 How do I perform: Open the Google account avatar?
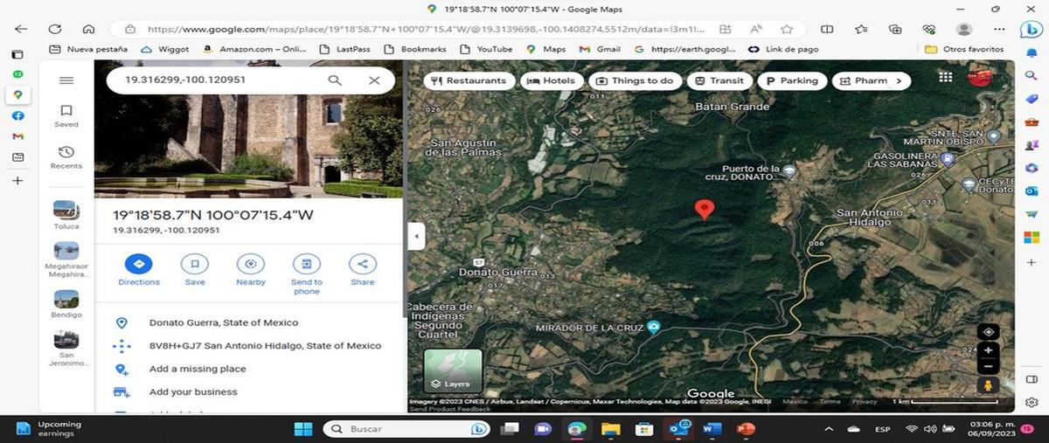(979, 78)
